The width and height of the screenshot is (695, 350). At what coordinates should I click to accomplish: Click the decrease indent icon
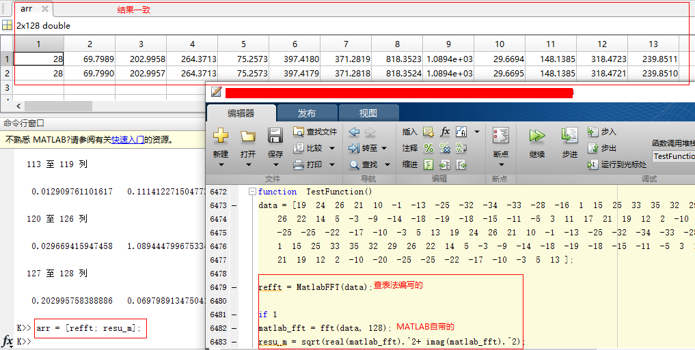pyautogui.click(x=461, y=164)
